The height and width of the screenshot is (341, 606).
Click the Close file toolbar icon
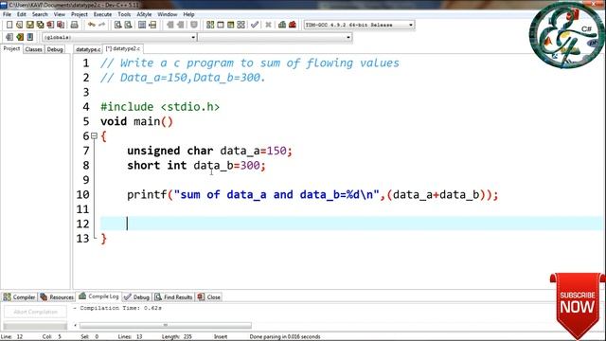point(50,25)
